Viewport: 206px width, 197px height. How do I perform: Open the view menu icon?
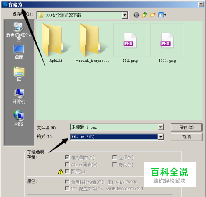(x=162, y=15)
